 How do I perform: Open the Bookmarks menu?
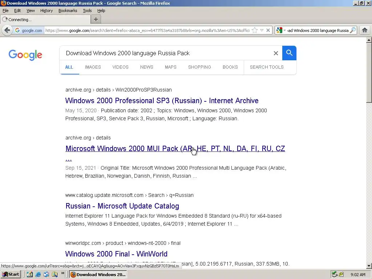[x=68, y=11]
